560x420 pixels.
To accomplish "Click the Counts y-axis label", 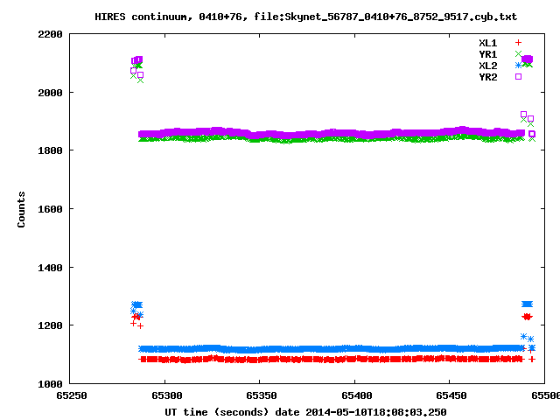I will [21, 209].
